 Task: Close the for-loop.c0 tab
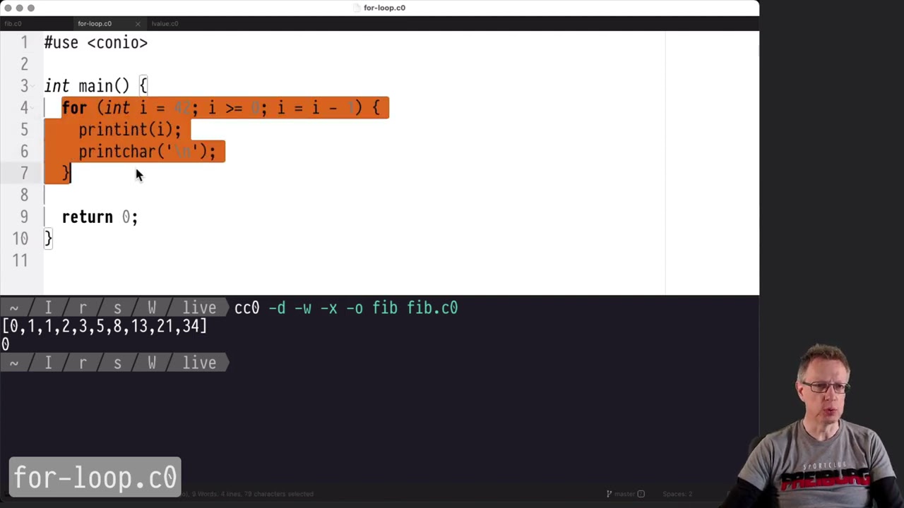(x=138, y=24)
